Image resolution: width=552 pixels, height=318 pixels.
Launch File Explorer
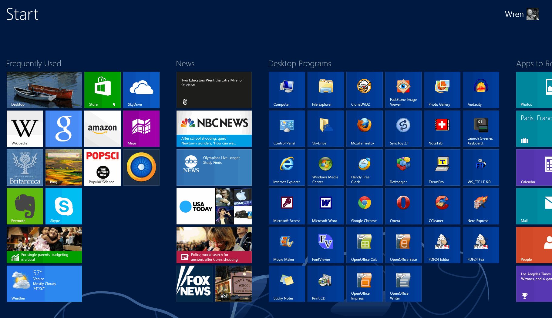coord(326,90)
